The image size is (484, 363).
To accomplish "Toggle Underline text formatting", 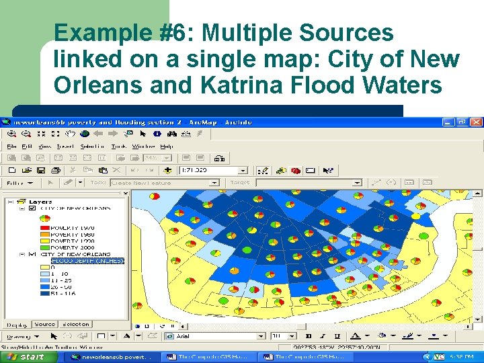I will pos(337,336).
